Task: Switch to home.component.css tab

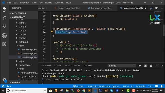Action: [x=100, y=8]
